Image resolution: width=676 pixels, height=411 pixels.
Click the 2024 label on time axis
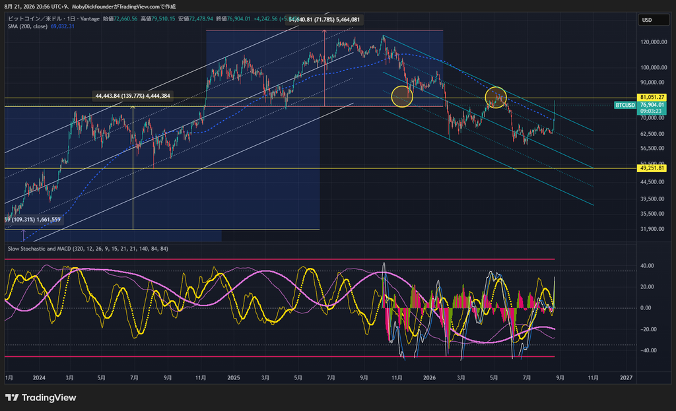[39, 378]
